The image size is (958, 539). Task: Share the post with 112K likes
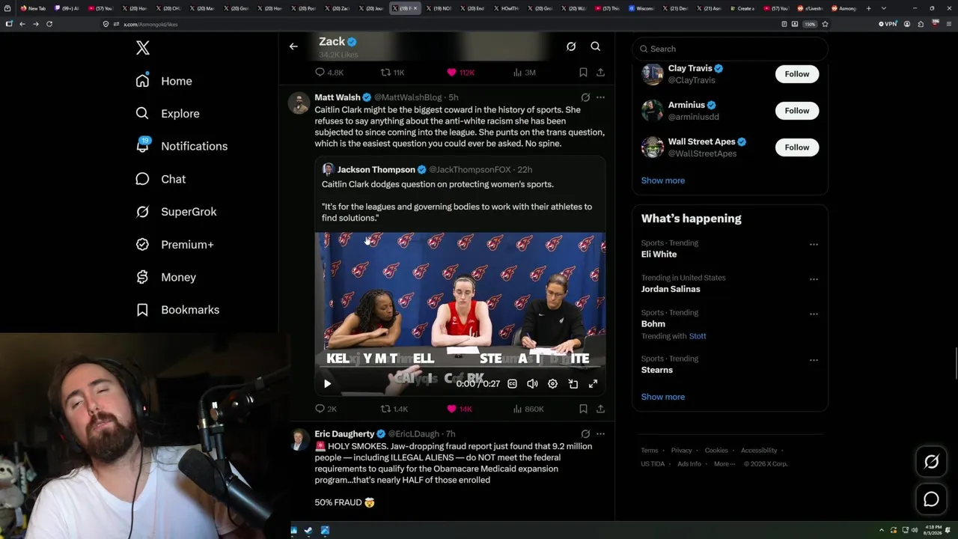pos(600,73)
